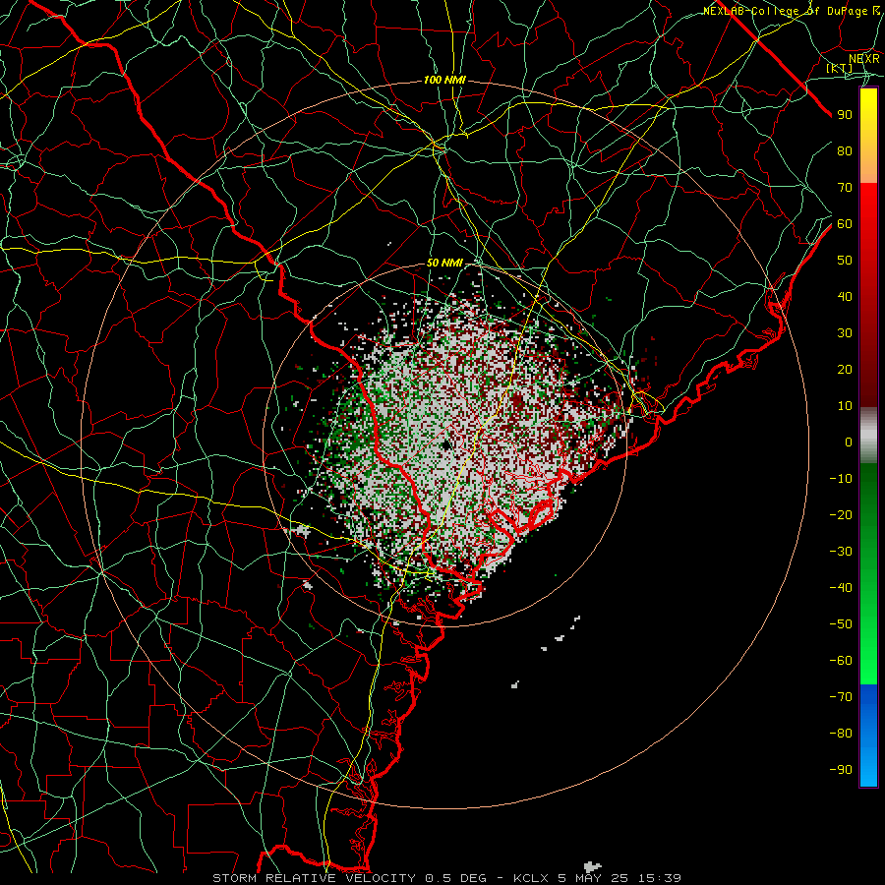Click the -80 value on the velocity scale
This screenshot has width=885, height=885.
(x=841, y=734)
